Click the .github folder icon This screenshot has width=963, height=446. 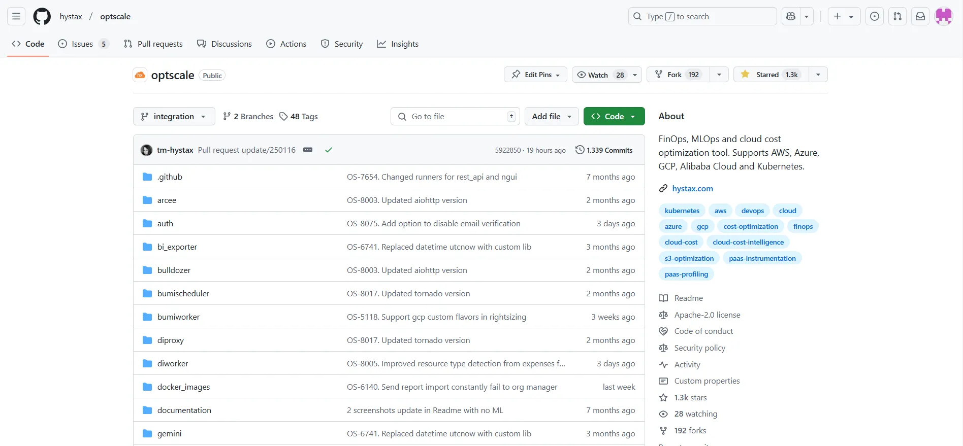click(x=147, y=177)
